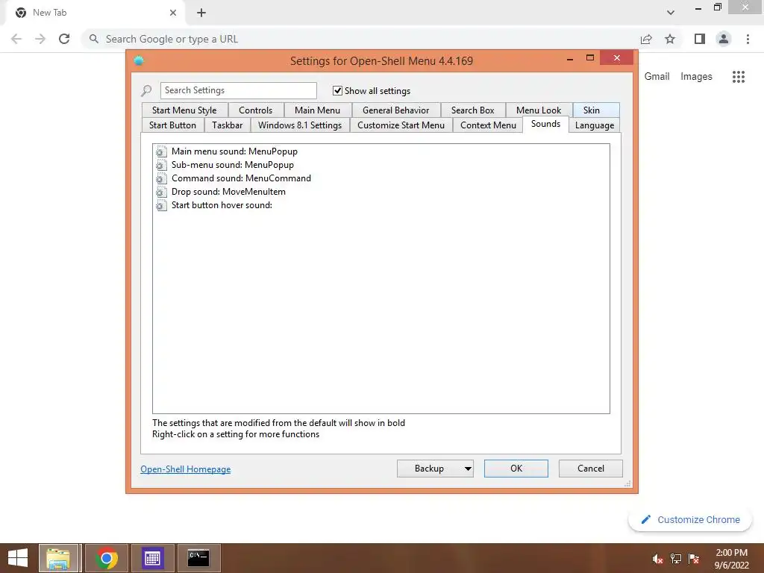The height and width of the screenshot is (573, 764).
Task: Click the network tray icon
Action: click(x=676, y=559)
